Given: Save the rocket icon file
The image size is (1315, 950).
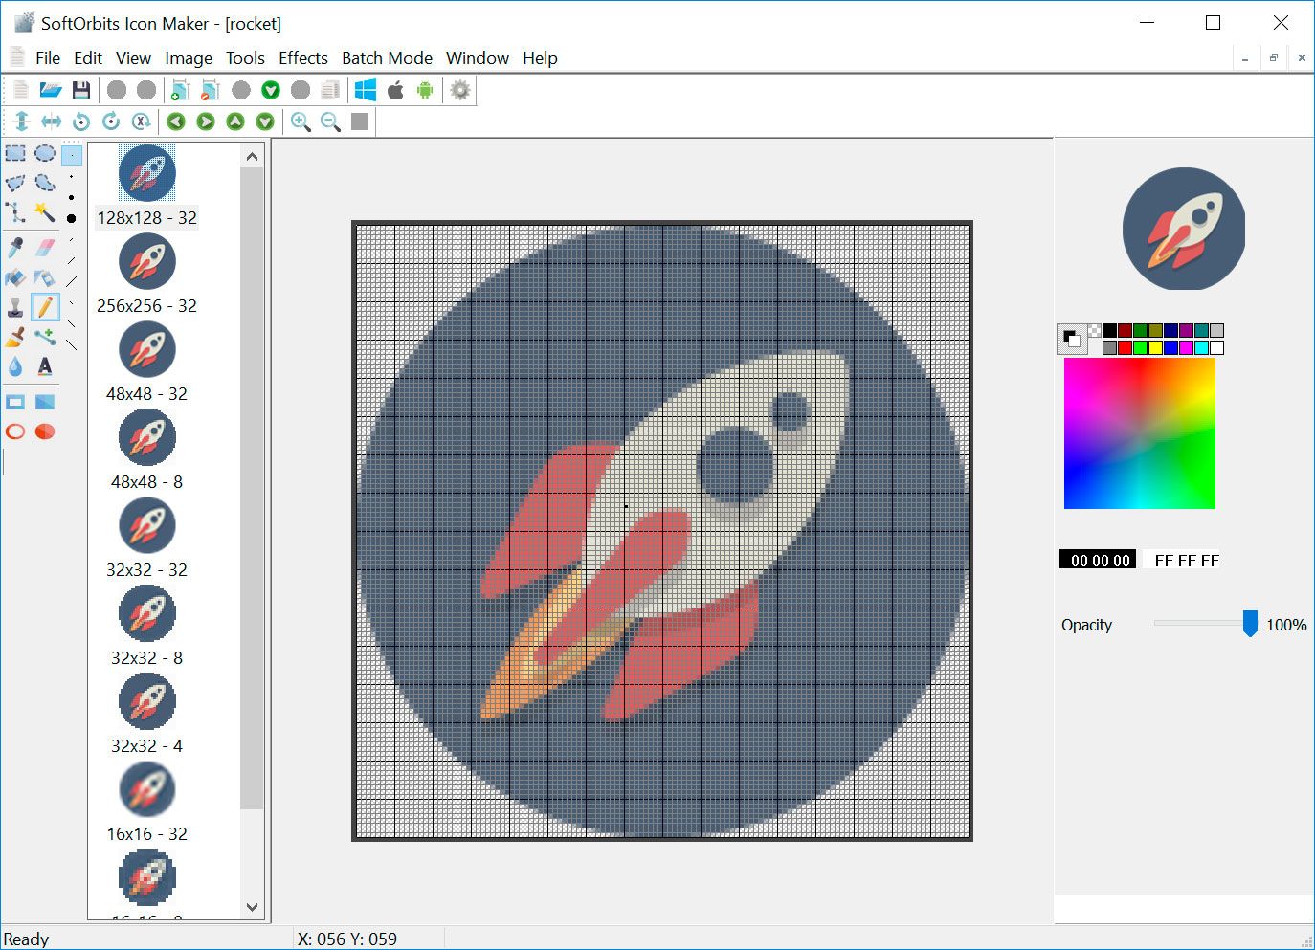Looking at the screenshot, I should [81, 89].
